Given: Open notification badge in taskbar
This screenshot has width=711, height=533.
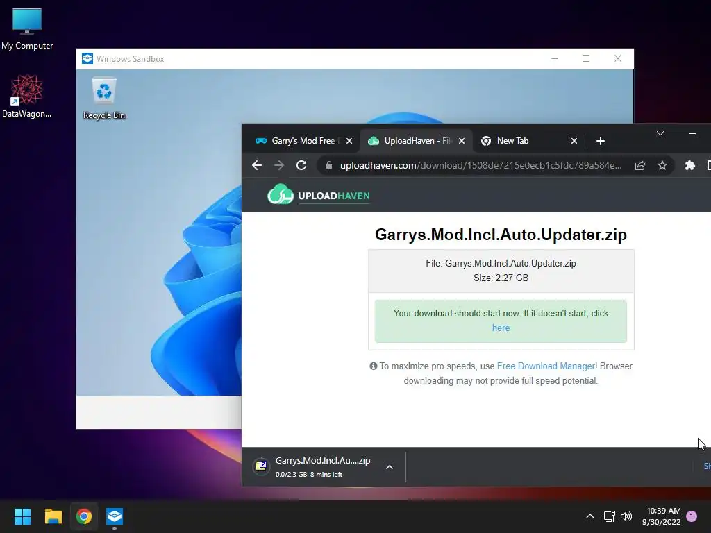Looking at the screenshot, I should pyautogui.click(x=692, y=516).
